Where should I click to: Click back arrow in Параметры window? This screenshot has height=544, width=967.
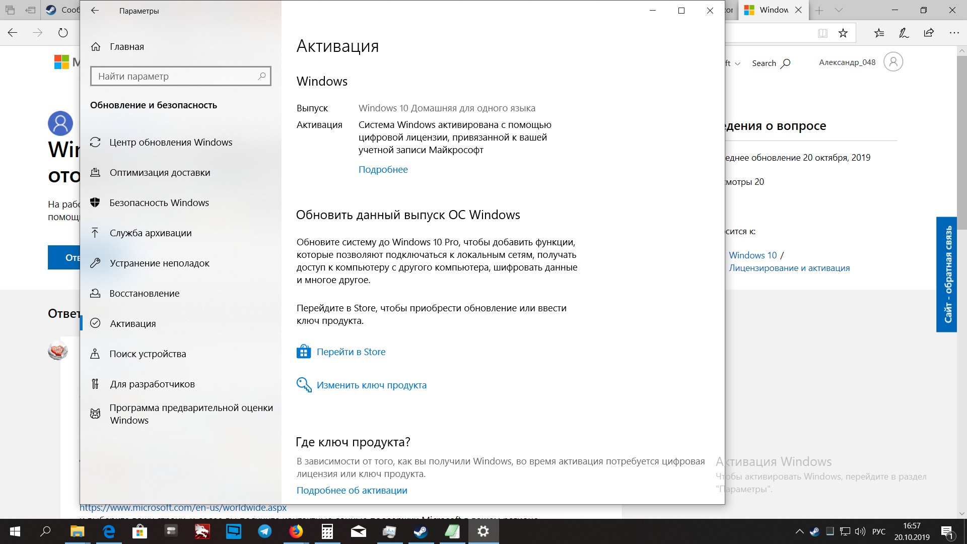point(95,11)
